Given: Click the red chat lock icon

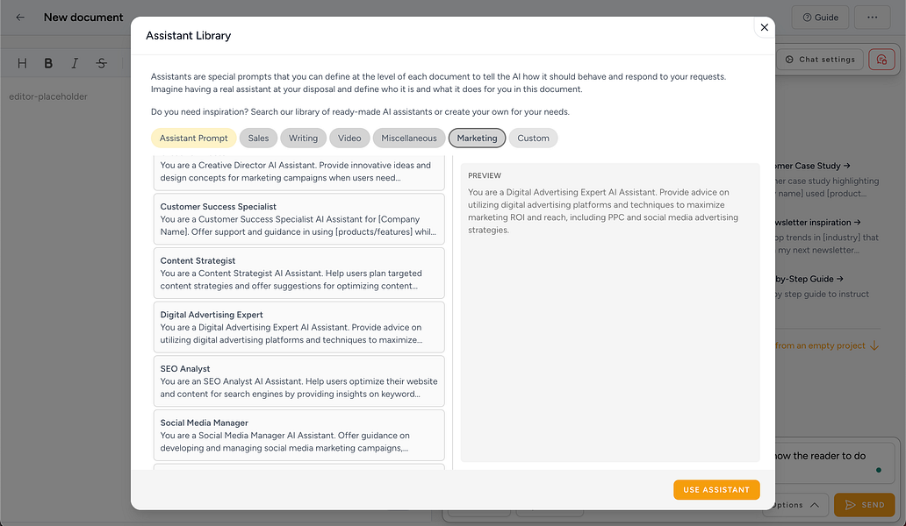Looking at the screenshot, I should (x=881, y=59).
